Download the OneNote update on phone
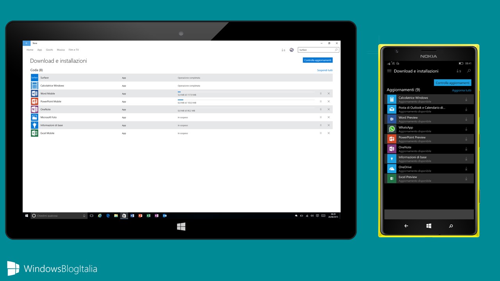This screenshot has width=500, height=281. click(x=466, y=149)
